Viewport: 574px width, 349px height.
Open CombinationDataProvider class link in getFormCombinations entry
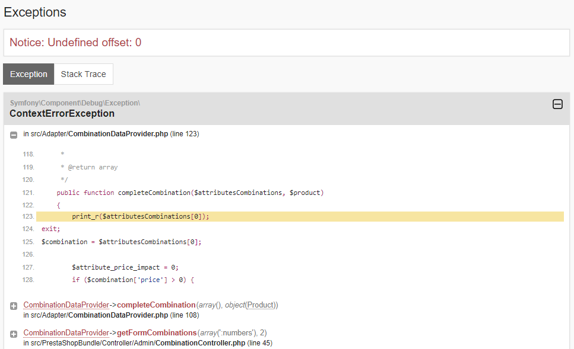66,332
